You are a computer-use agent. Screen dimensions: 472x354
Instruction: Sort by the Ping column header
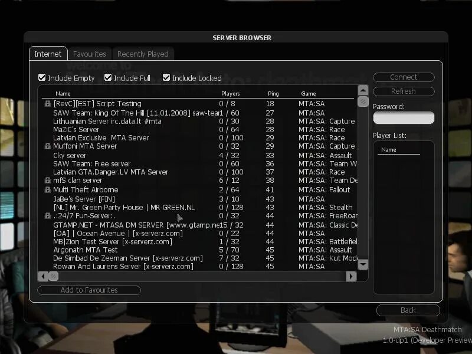[273, 94]
